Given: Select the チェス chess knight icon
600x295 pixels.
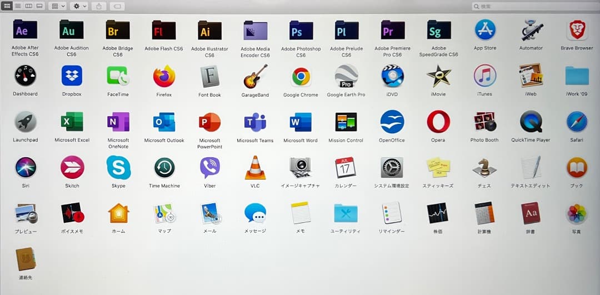Looking at the screenshot, I should [484, 168].
